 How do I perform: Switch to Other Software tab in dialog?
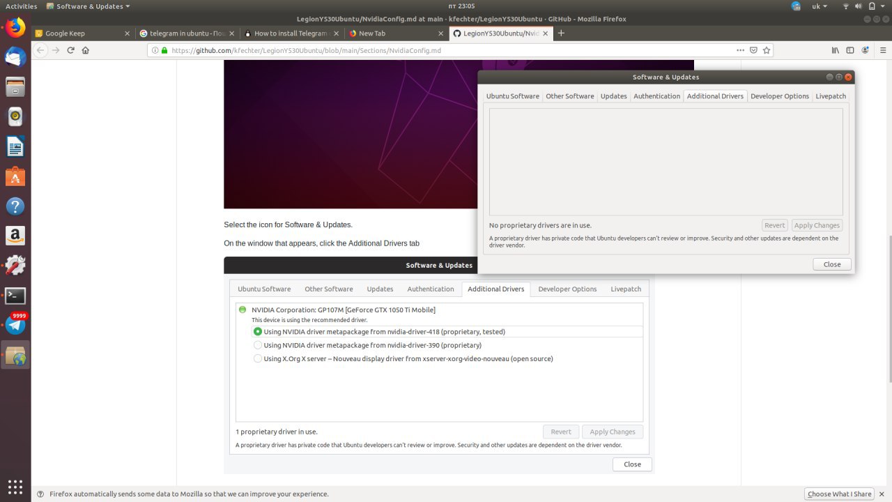click(x=569, y=96)
